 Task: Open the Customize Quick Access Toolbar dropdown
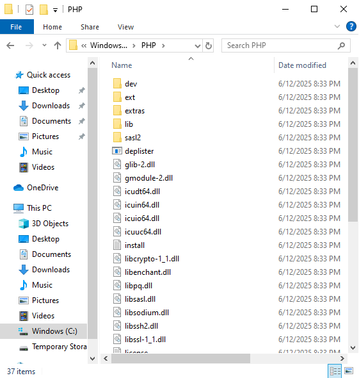[x=56, y=10]
